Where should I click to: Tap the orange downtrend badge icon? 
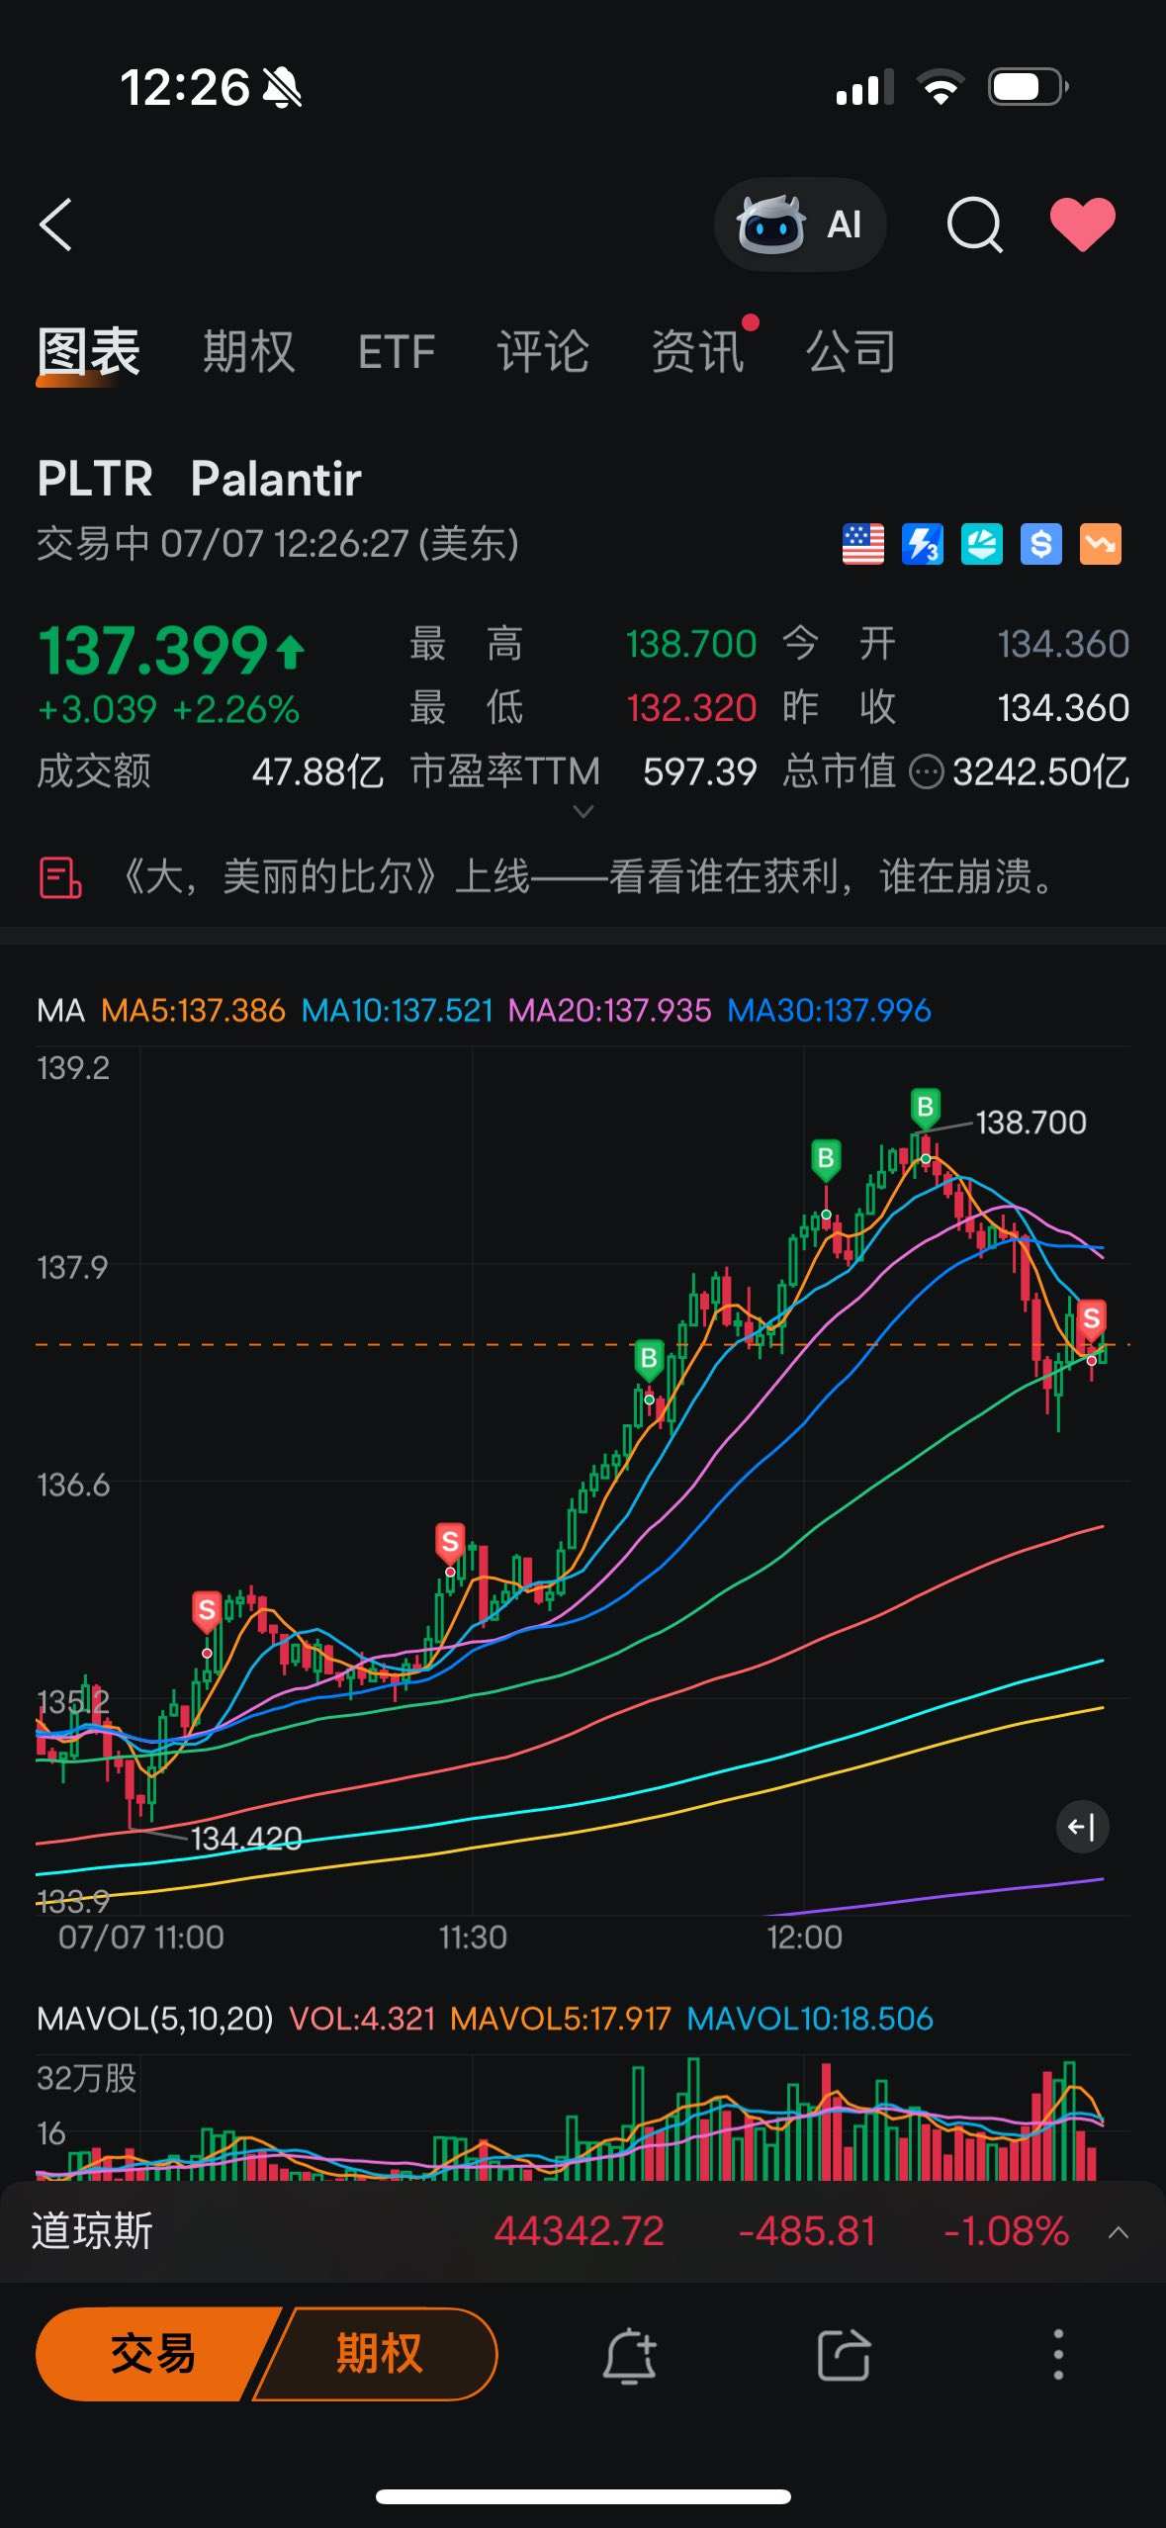click(1100, 544)
